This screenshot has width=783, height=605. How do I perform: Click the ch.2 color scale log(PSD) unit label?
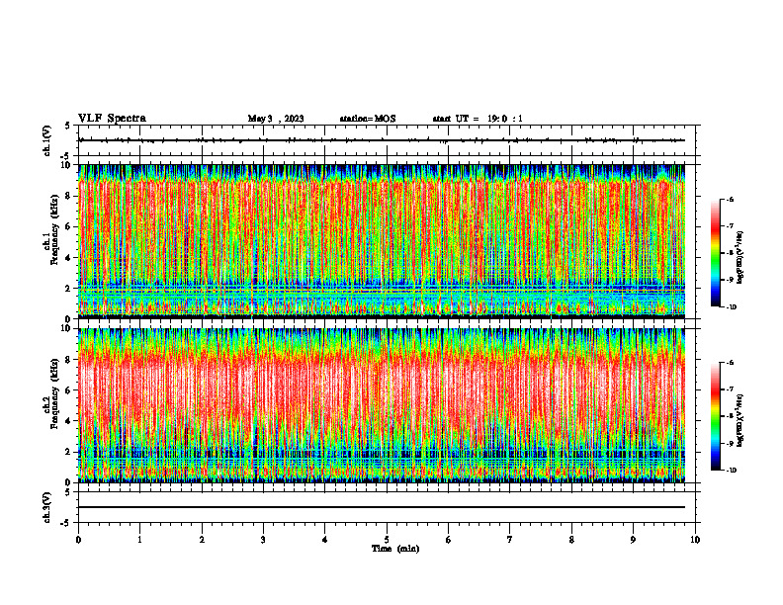(x=740, y=420)
